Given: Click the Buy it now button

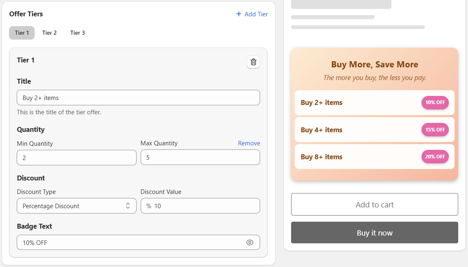Looking at the screenshot, I should coord(375,233).
